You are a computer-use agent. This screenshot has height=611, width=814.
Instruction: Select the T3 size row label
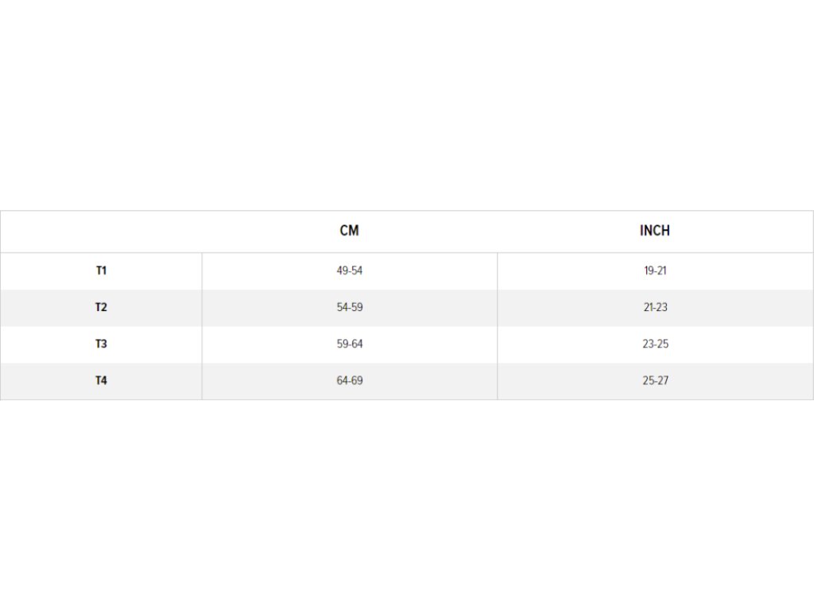(101, 344)
